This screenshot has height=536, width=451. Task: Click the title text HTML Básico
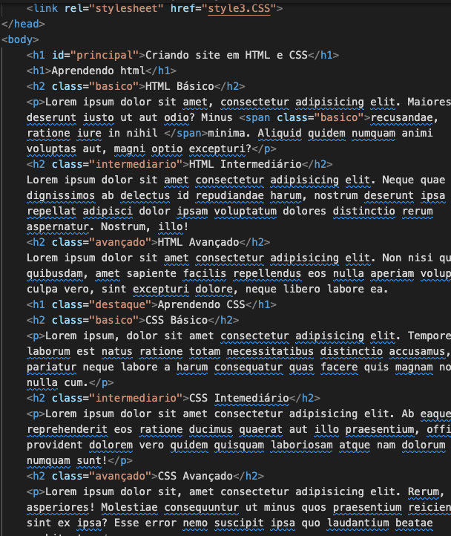coord(180,86)
